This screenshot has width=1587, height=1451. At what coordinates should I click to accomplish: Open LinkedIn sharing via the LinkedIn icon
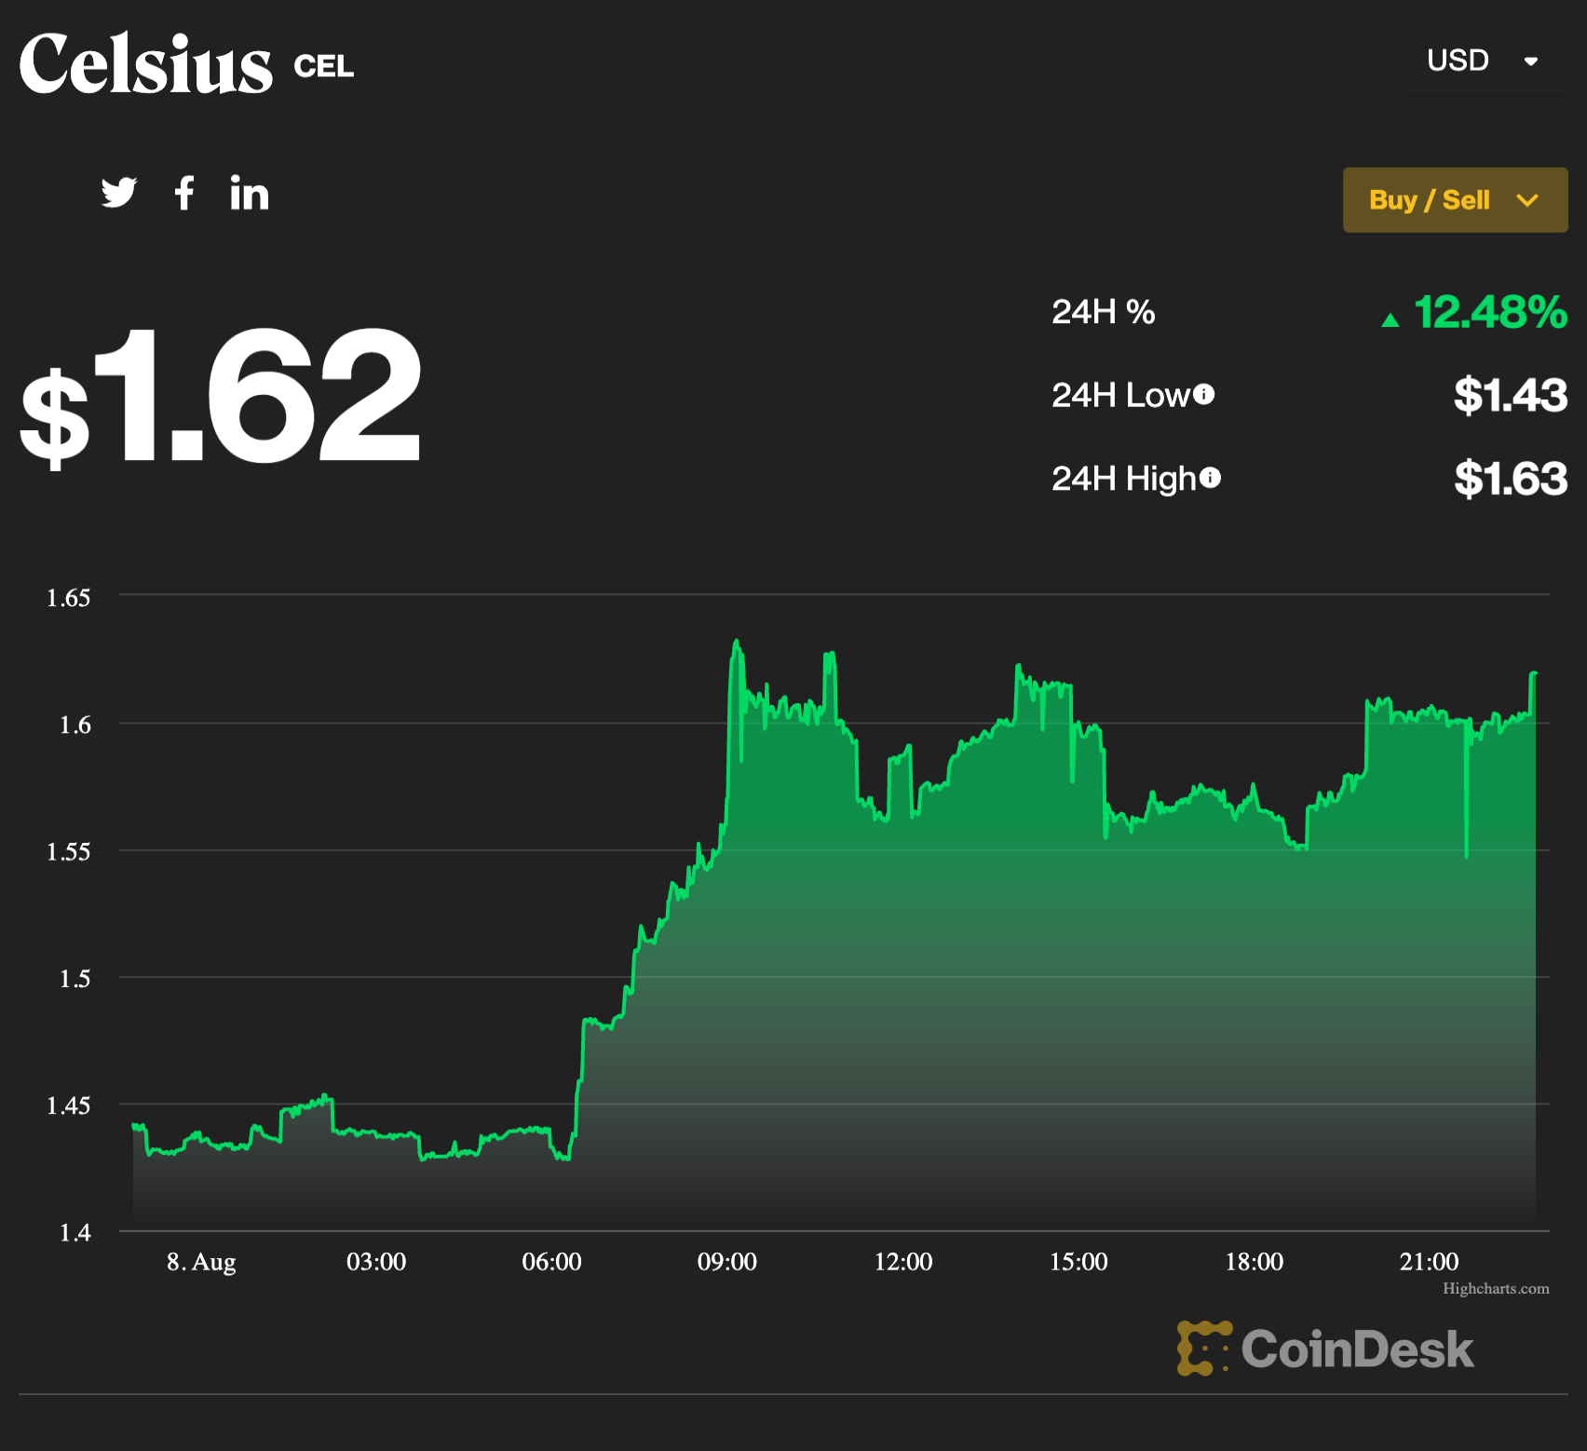click(x=249, y=194)
